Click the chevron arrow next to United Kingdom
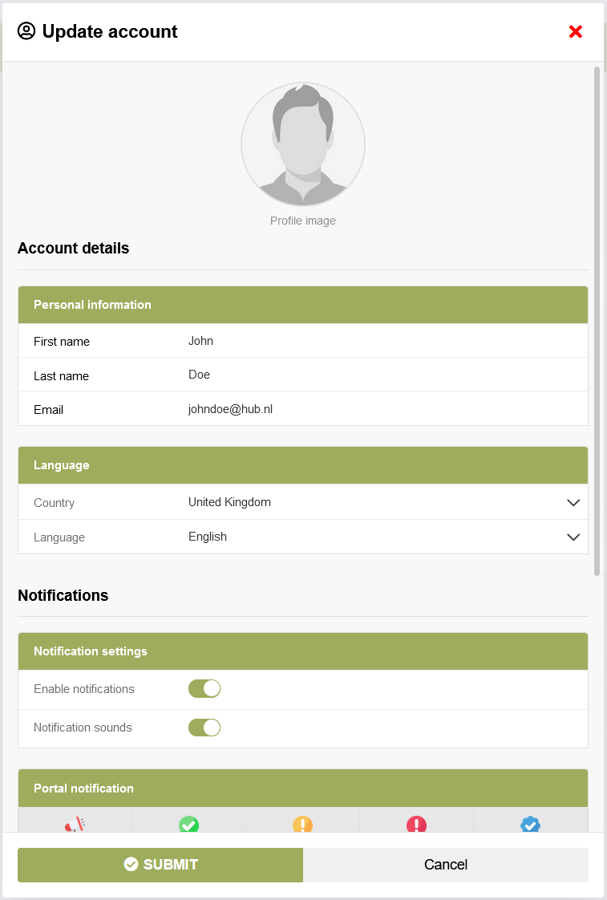This screenshot has height=900, width=607. [x=573, y=503]
